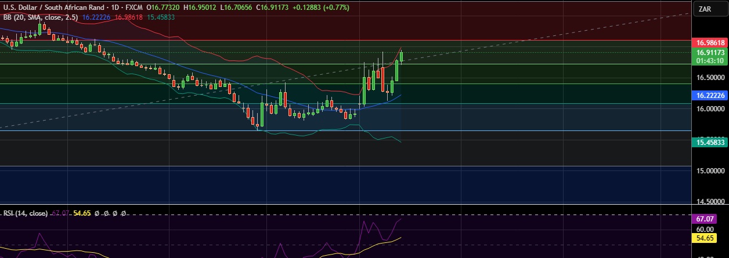
Task: Click the 14.50000 price axis label
Action: pos(711,202)
